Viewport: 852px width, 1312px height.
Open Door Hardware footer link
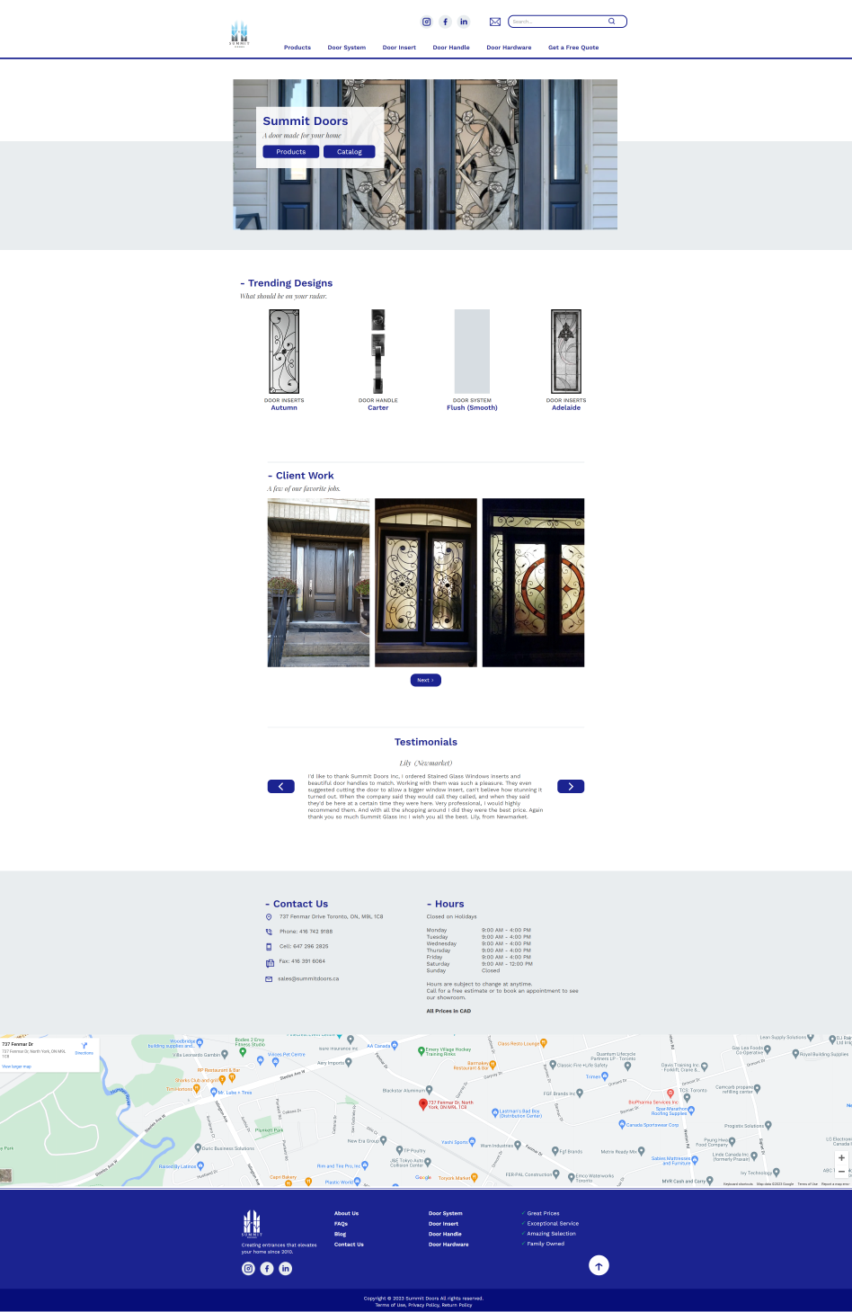448,1245
